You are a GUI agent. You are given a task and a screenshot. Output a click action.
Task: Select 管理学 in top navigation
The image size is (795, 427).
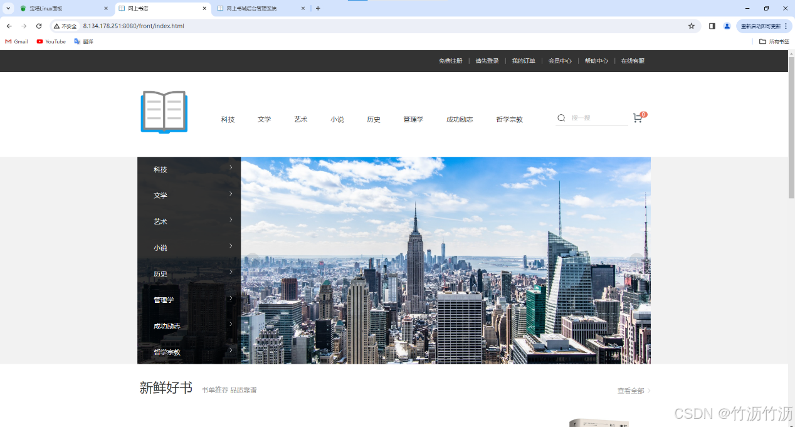pos(413,119)
